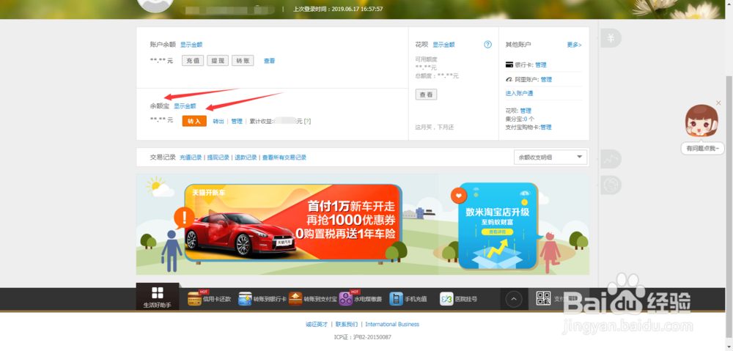Click the chart trend sidebar icon

[610, 159]
